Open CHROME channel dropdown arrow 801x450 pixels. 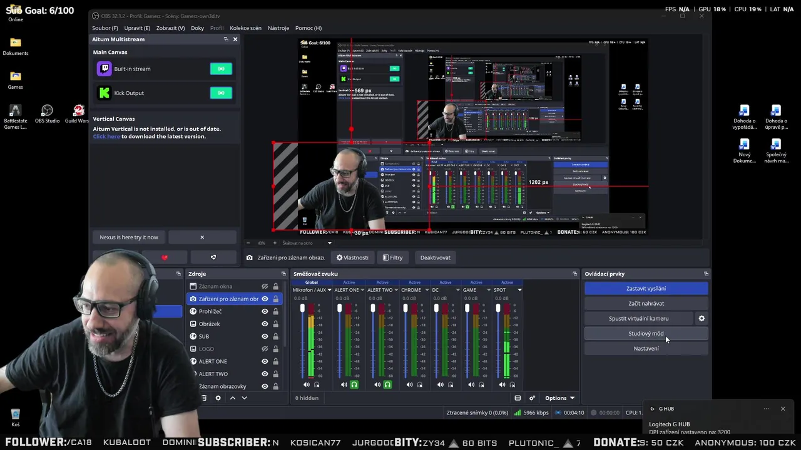(427, 290)
